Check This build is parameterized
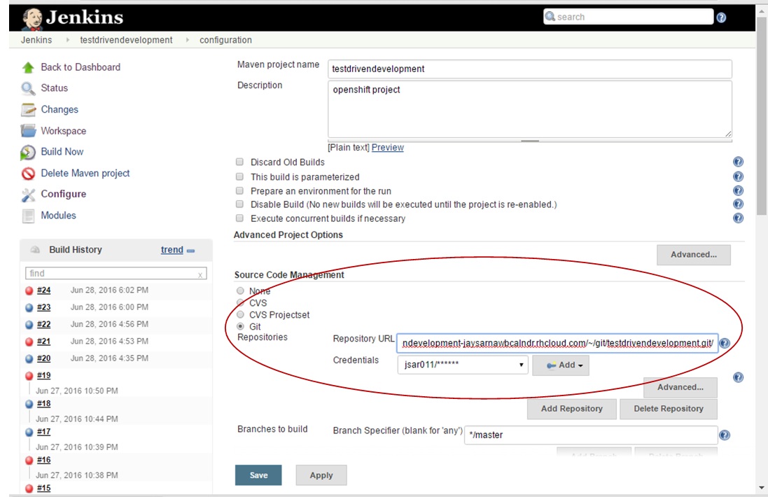768x497 pixels. [x=239, y=177]
